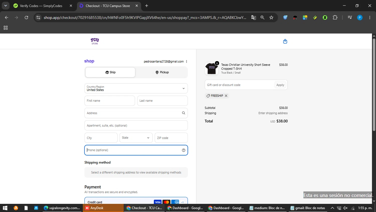Open the Extensions puzzle menu
The width and height of the screenshot is (376, 212).
[x=335, y=18]
